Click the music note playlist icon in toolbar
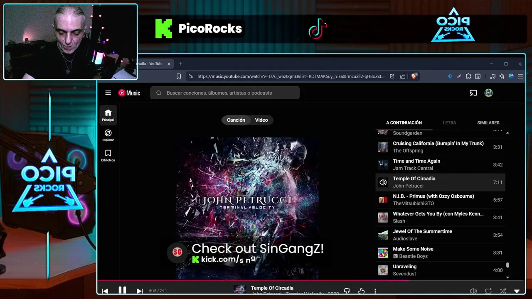Screen dimensions: 532x299 click(x=493, y=76)
